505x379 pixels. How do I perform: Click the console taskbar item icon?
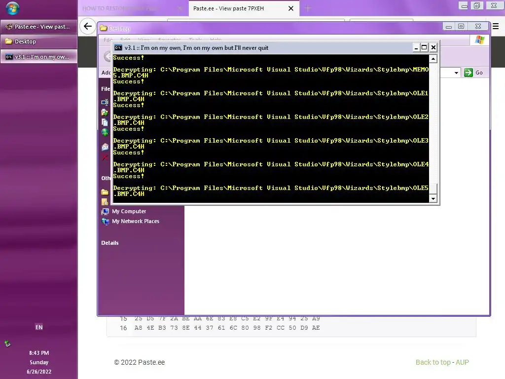pyautogui.click(x=9, y=57)
